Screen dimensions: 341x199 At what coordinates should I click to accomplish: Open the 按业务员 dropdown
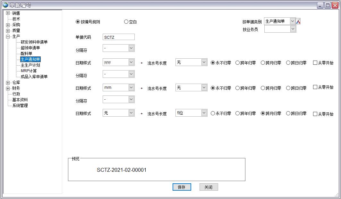tap(292, 29)
